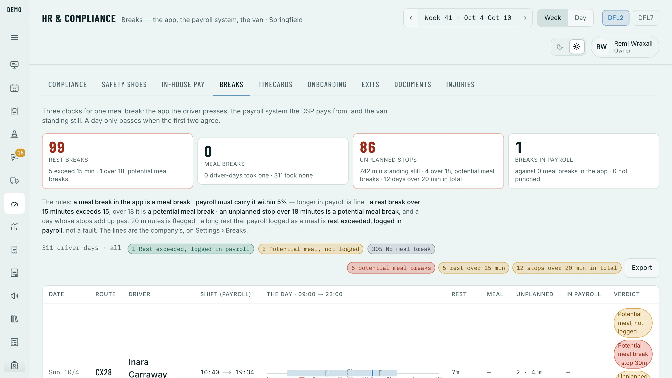Open the chart trends sidebar icon
This screenshot has height=378, width=672.
click(x=14, y=227)
